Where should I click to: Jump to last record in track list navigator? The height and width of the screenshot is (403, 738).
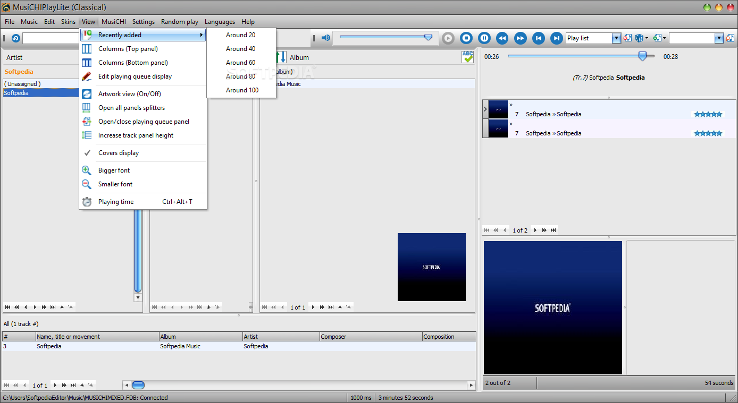[73, 385]
